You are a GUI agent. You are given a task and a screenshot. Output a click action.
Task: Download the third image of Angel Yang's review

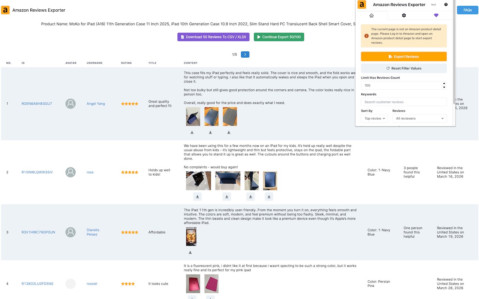click(229, 132)
